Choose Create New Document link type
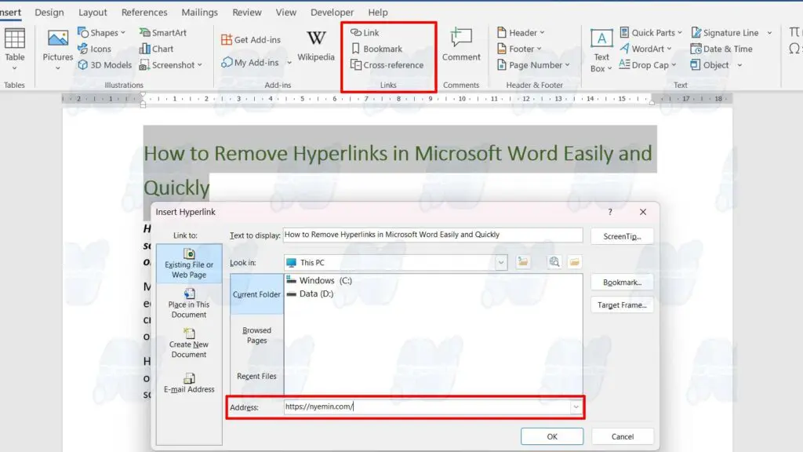The image size is (803, 452). tap(189, 344)
